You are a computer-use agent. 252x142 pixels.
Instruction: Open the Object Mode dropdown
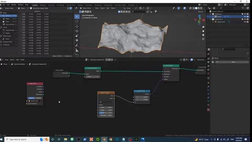pos(87,8)
